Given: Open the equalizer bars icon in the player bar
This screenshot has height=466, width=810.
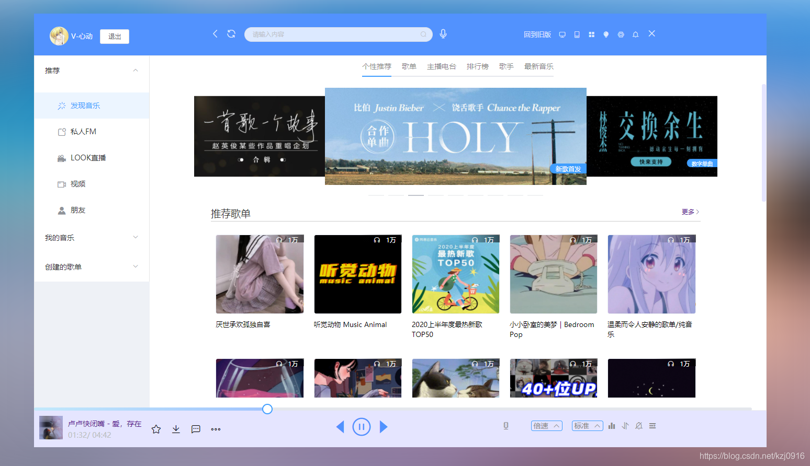Looking at the screenshot, I should [x=612, y=426].
